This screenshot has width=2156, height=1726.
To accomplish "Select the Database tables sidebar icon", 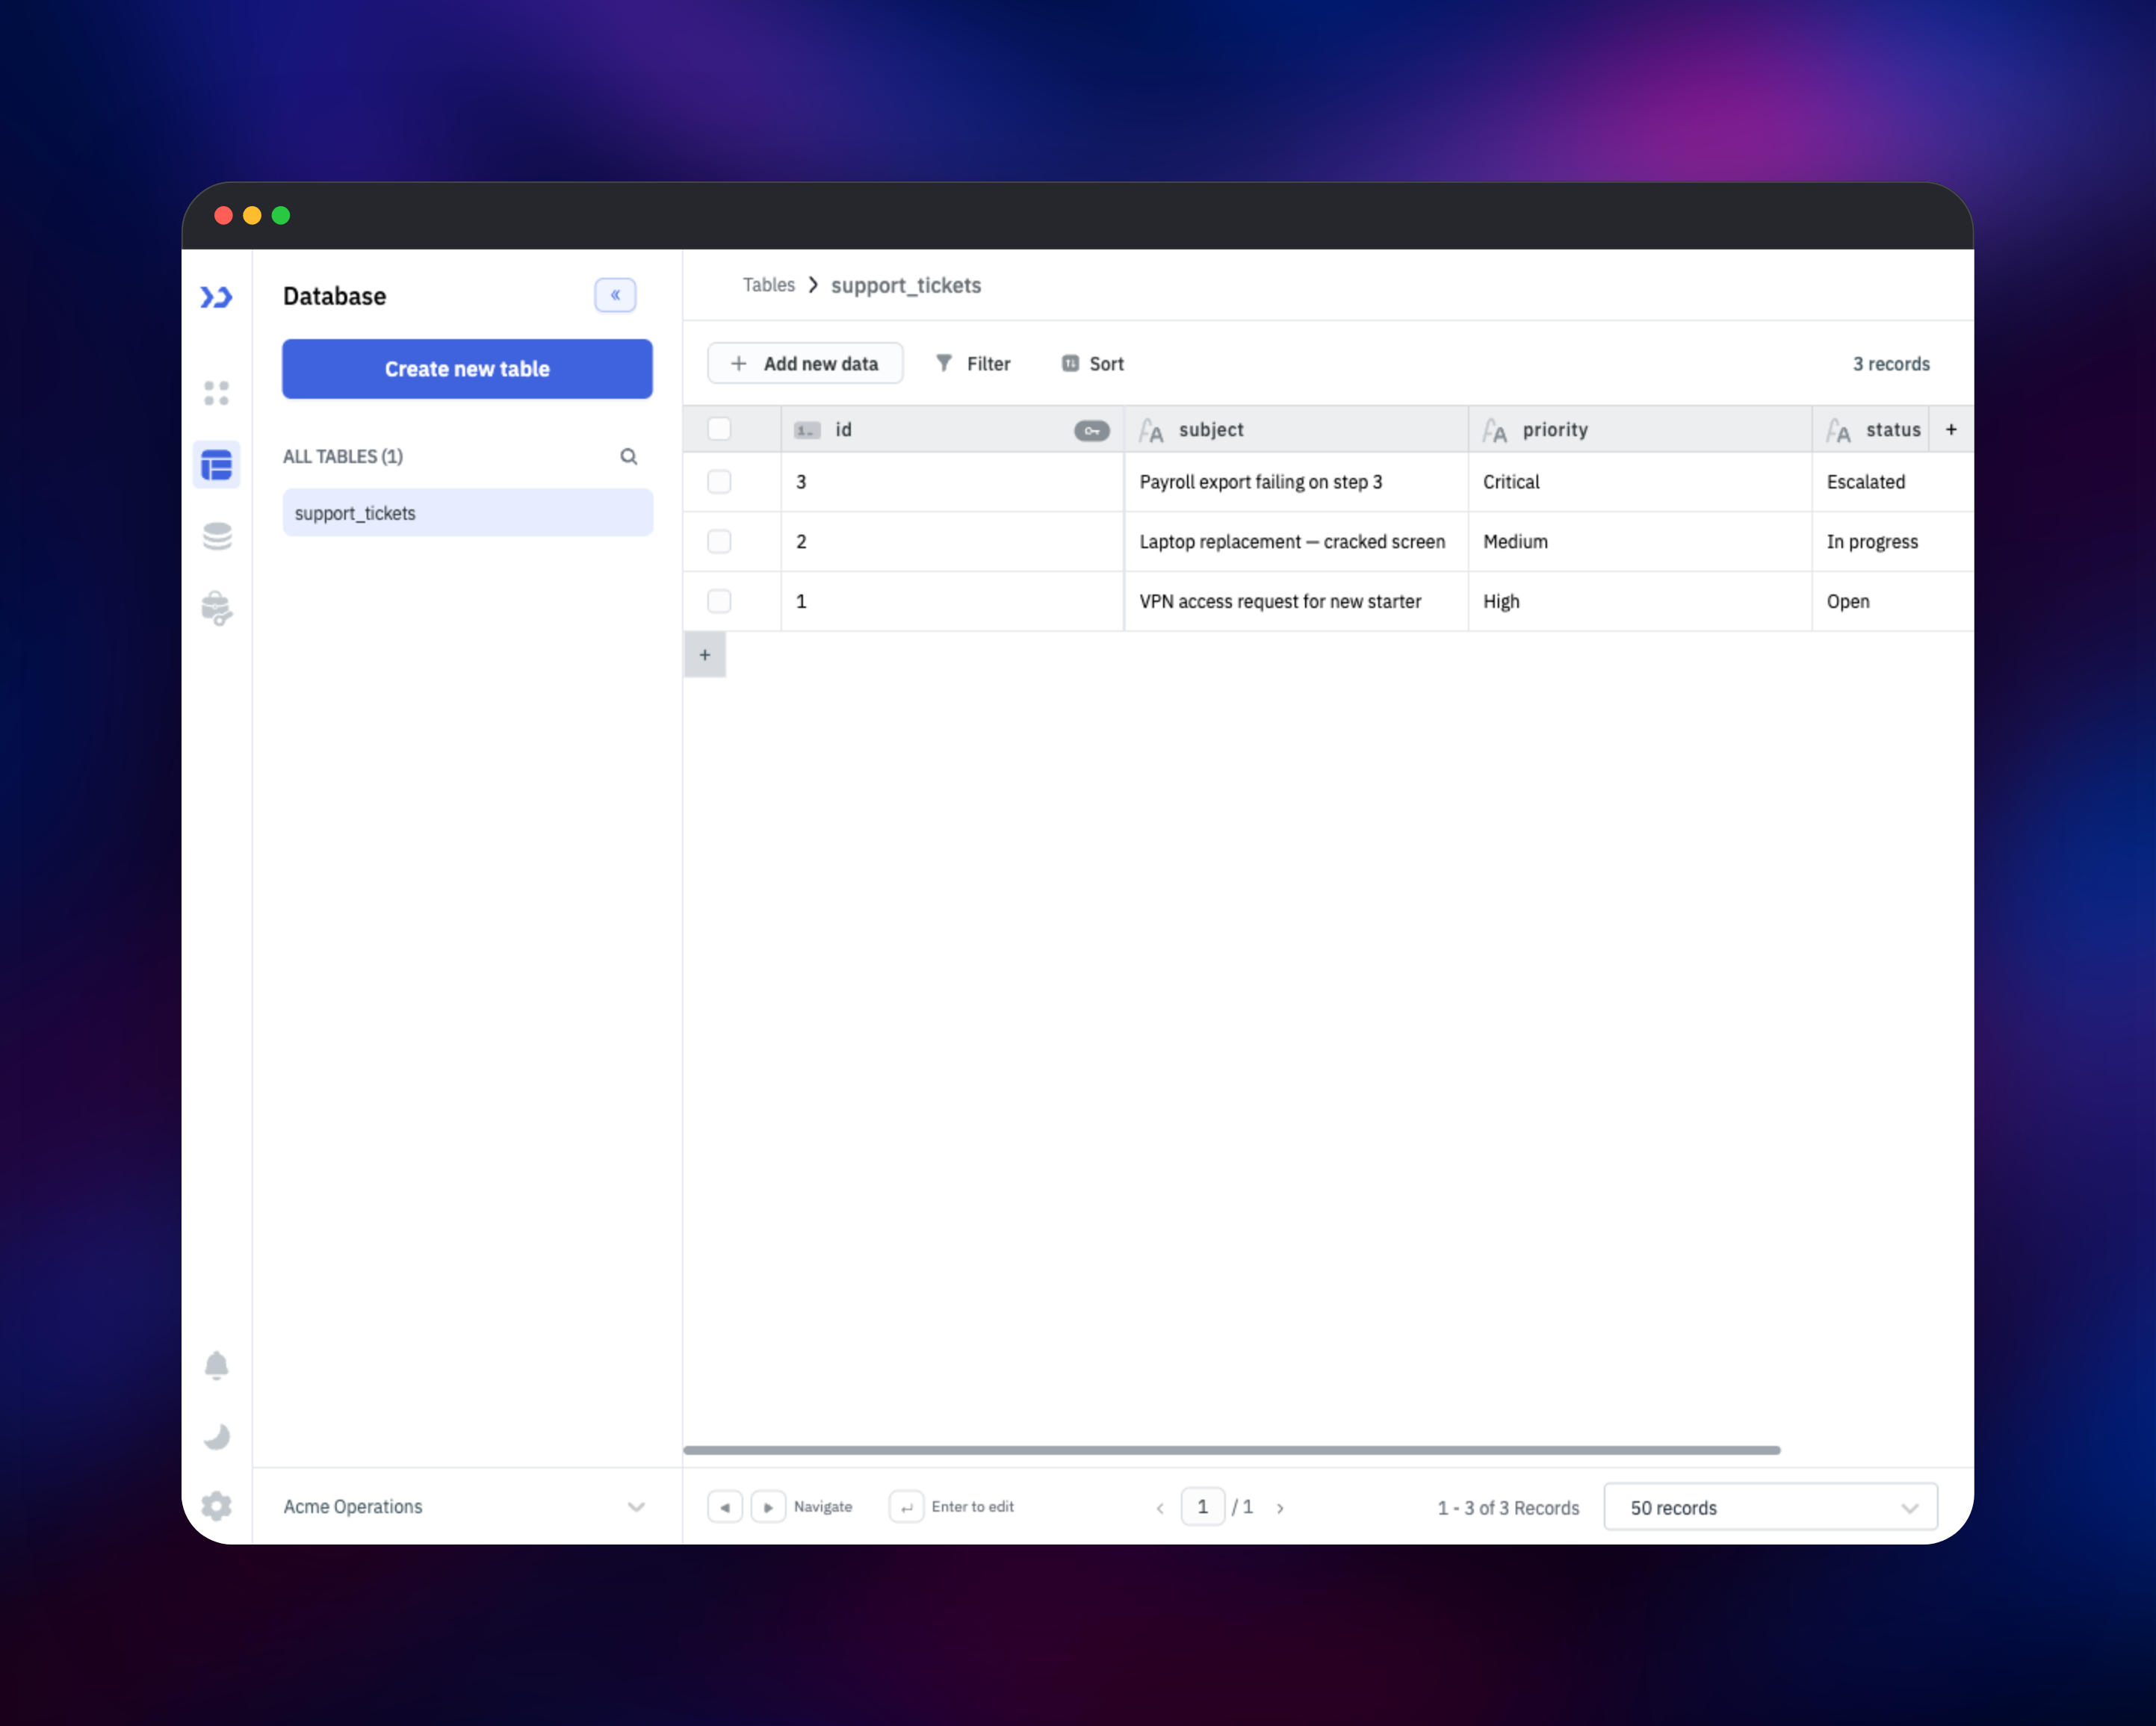I will (216, 465).
